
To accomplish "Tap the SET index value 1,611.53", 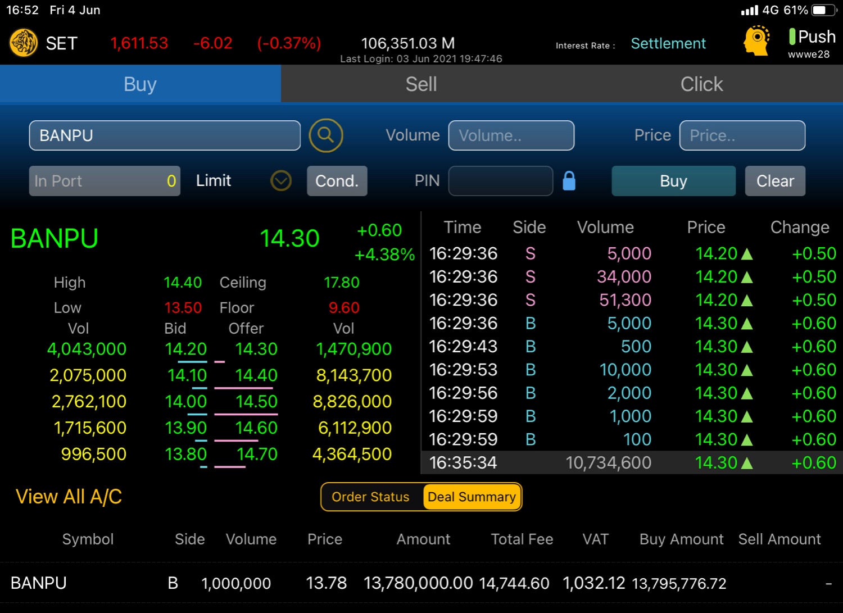I will point(139,43).
